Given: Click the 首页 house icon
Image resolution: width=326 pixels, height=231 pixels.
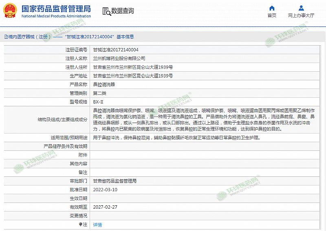Looking at the screenshot, I should (272, 8).
